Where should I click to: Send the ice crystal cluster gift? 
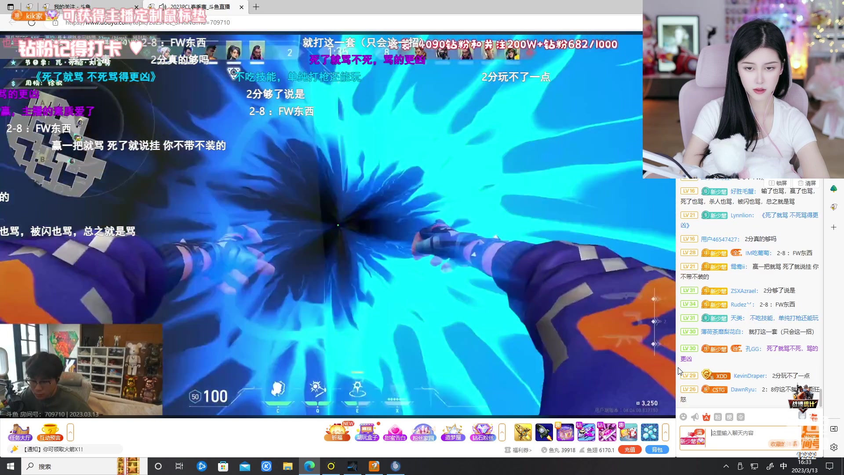[x=649, y=432]
